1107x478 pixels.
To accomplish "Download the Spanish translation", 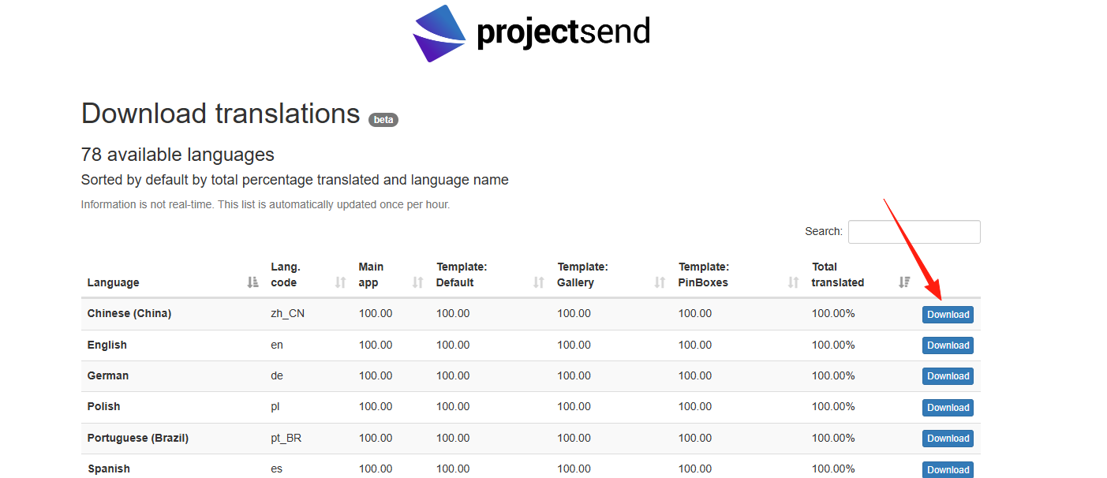I will [x=948, y=469].
